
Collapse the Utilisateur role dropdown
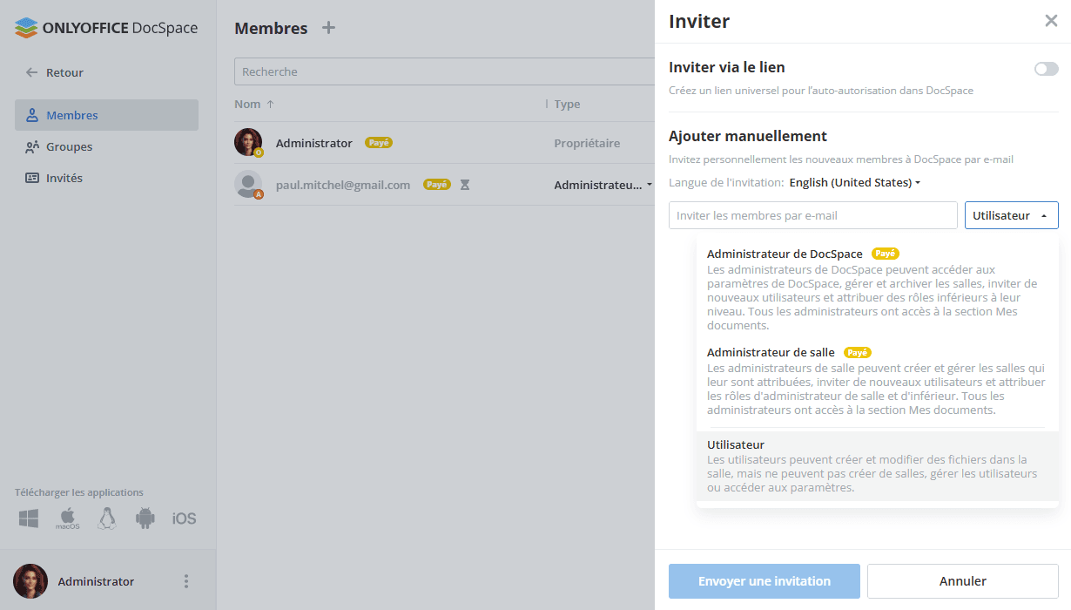[x=1011, y=214]
